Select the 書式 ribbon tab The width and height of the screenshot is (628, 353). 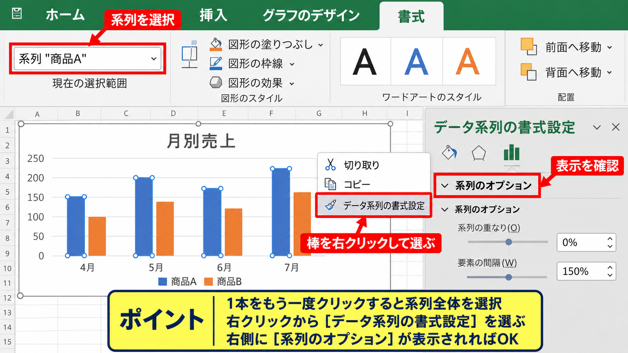click(x=411, y=17)
